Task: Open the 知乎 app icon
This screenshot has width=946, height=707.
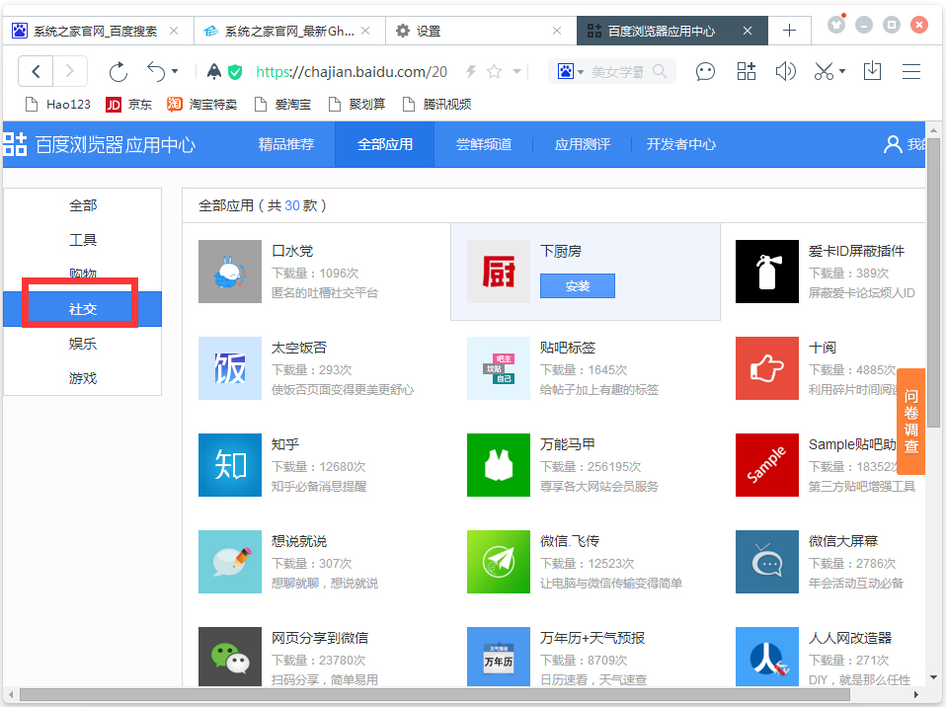Action: click(x=230, y=465)
